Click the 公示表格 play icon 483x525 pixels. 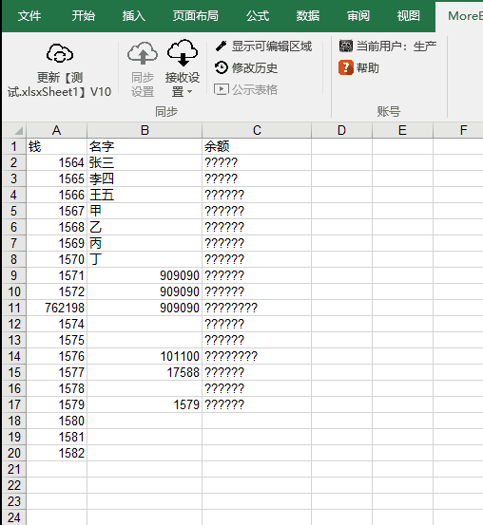click(x=222, y=89)
